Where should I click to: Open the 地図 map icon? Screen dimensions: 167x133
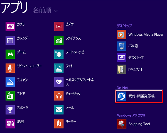(x=10, y=124)
